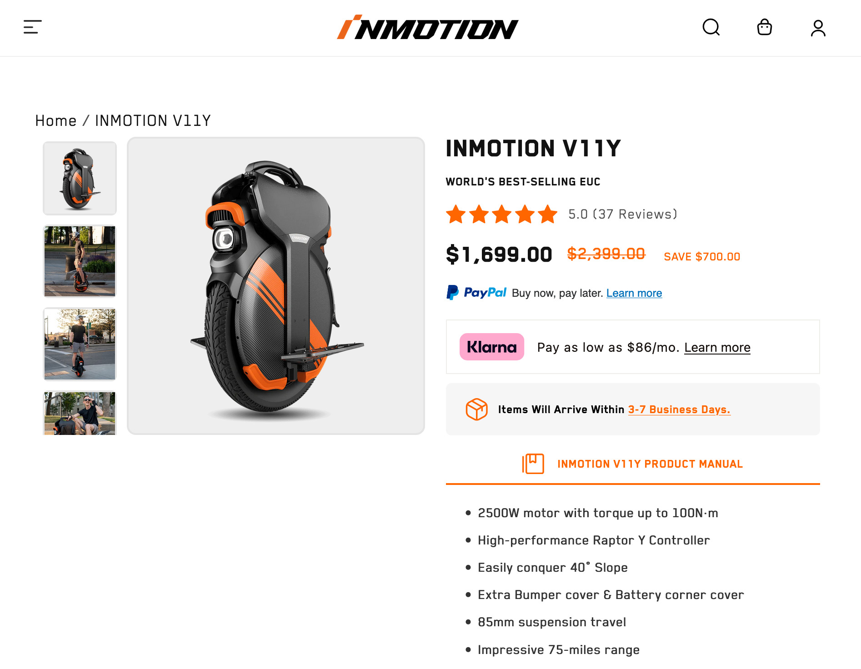Open the shopping bag cart icon

tap(764, 27)
